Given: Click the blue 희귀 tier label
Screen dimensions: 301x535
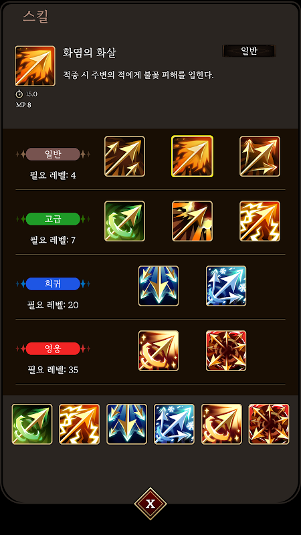Looking at the screenshot, I should 53,284.
